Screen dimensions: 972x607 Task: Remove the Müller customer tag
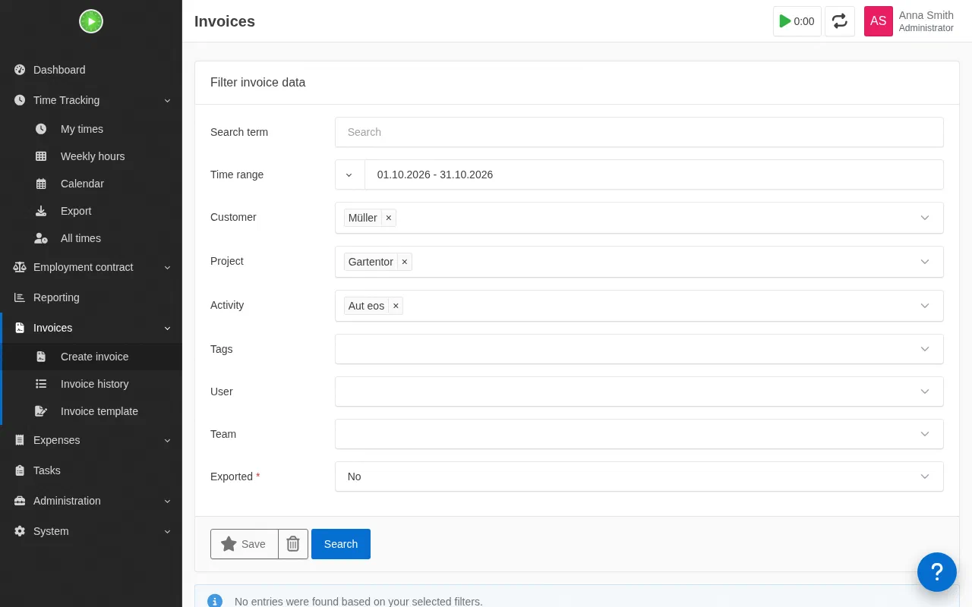coord(389,218)
